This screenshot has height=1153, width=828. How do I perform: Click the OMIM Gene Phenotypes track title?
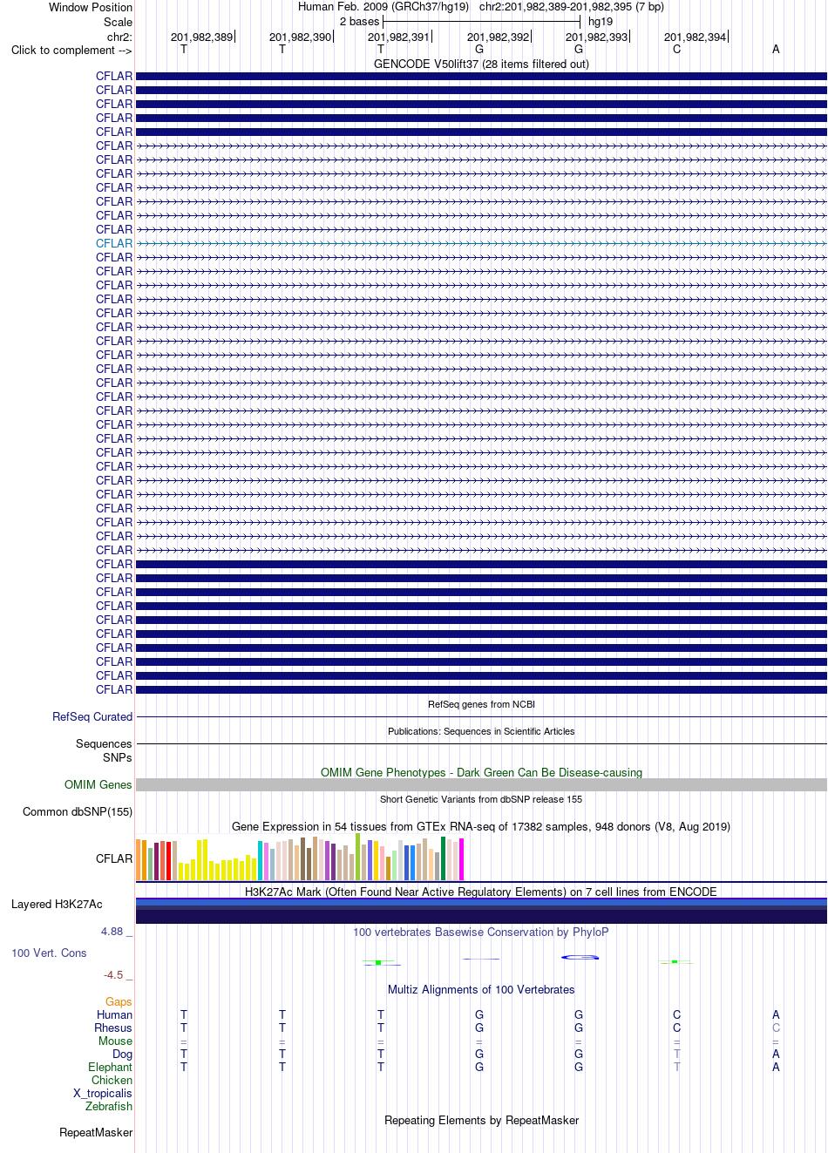click(x=481, y=772)
